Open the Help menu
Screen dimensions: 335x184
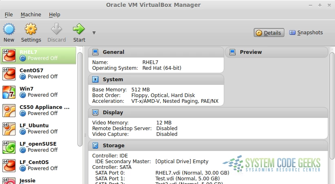point(54,14)
